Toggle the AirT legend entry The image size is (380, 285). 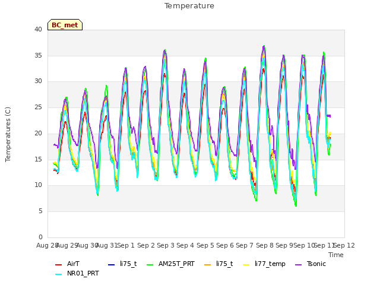(x=67, y=264)
